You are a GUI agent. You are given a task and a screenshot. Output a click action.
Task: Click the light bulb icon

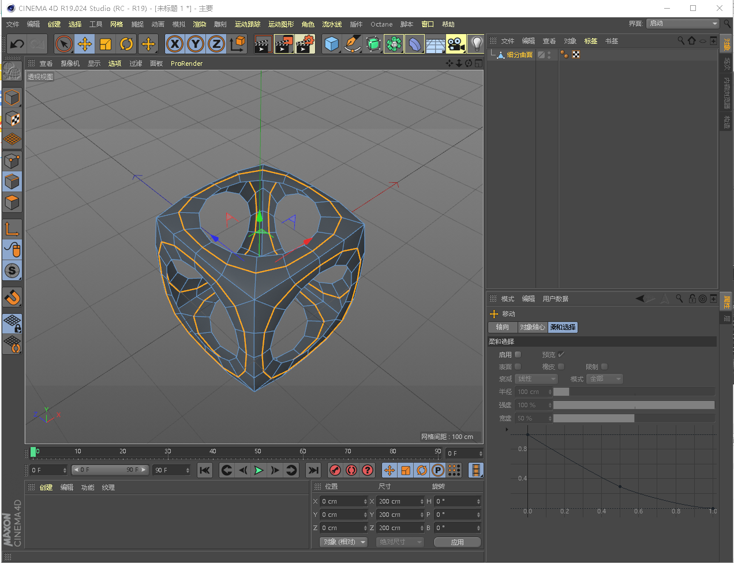(476, 44)
